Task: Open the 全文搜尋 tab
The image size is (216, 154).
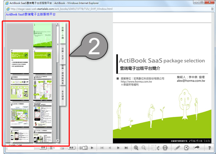Action: (x=63, y=95)
